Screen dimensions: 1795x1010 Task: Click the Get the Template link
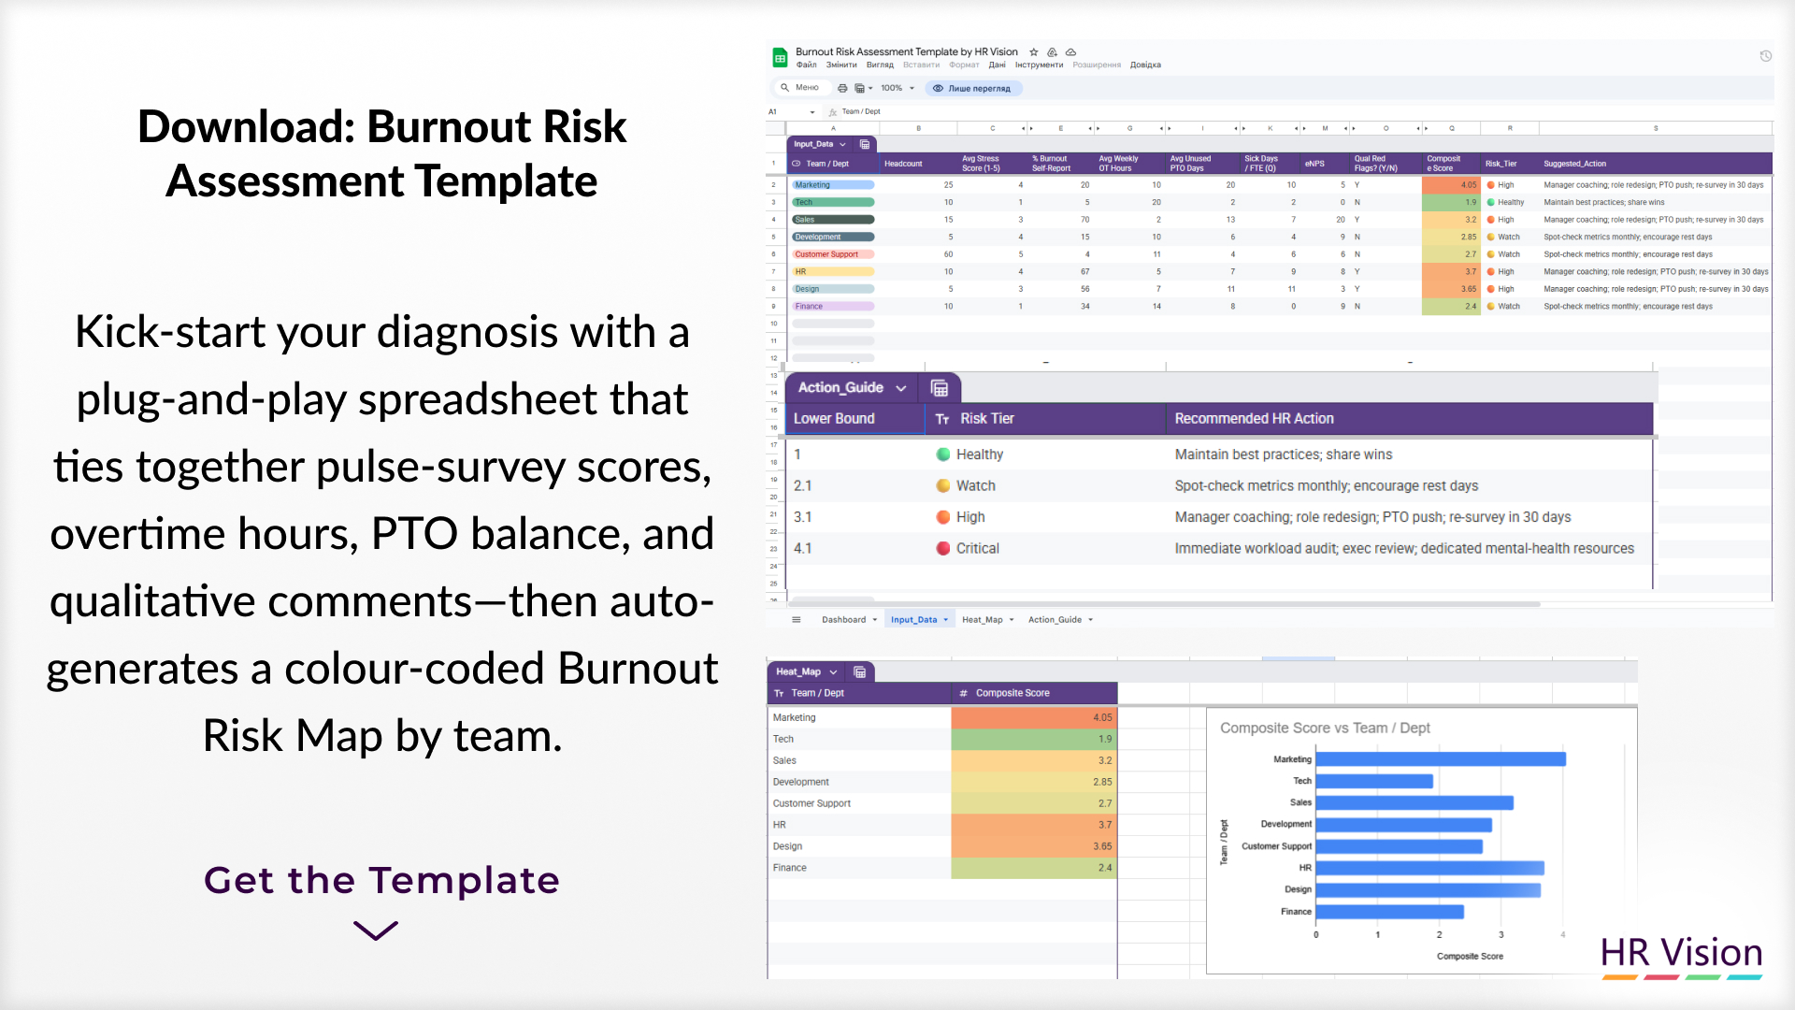[x=381, y=880]
